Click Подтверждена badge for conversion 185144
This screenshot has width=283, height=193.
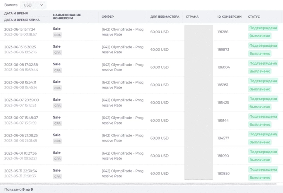click(263, 116)
